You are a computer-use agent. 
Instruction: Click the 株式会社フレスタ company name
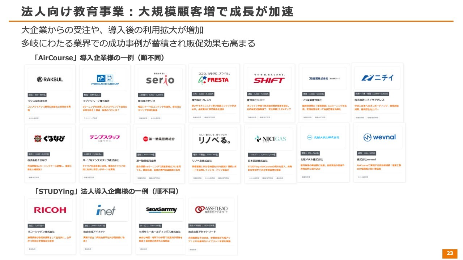[x=201, y=100]
